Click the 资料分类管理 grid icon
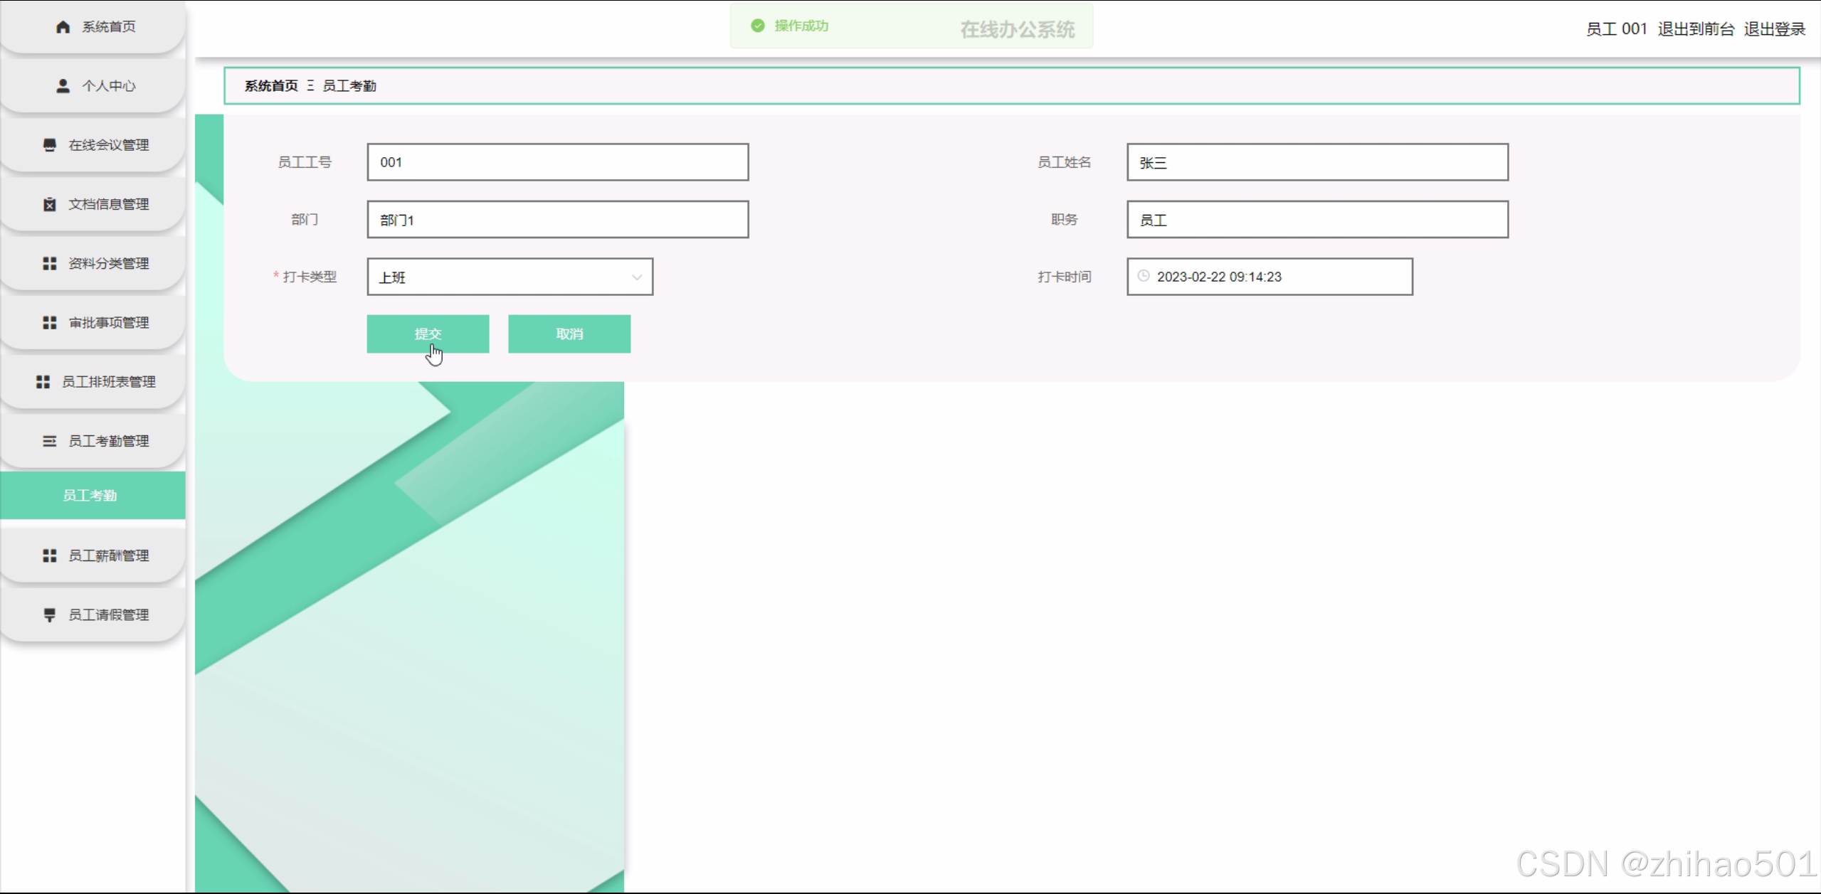 pyautogui.click(x=48, y=263)
